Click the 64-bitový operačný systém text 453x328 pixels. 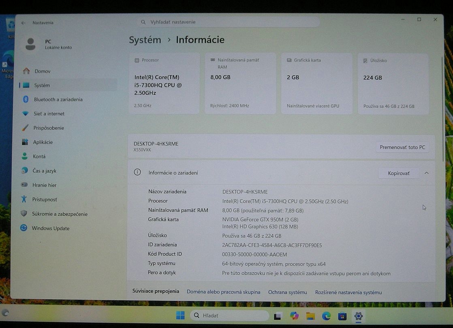[274, 264]
